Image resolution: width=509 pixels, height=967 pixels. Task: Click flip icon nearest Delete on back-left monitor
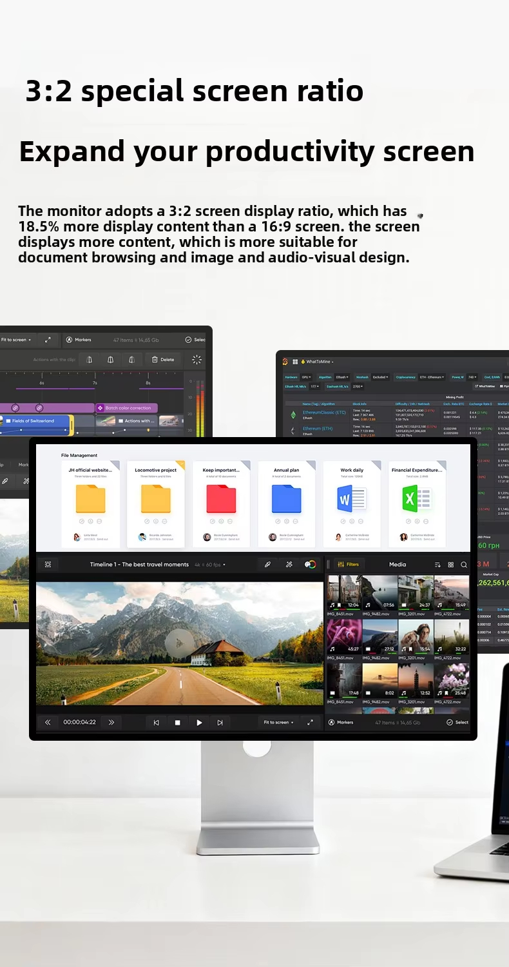[131, 360]
